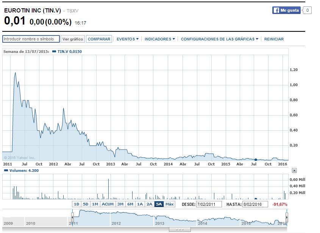Select the 1D time range
The height and width of the screenshot is (233, 320).
click(76, 204)
